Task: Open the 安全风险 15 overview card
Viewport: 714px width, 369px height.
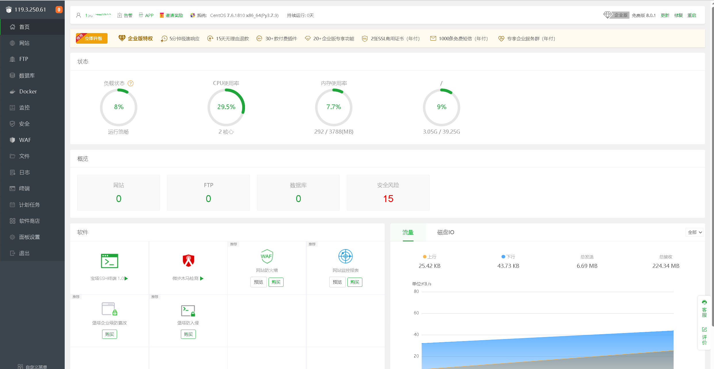Action: pyautogui.click(x=388, y=193)
